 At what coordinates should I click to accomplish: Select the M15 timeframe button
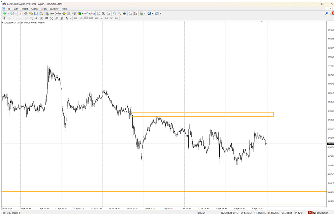pos(86,18)
